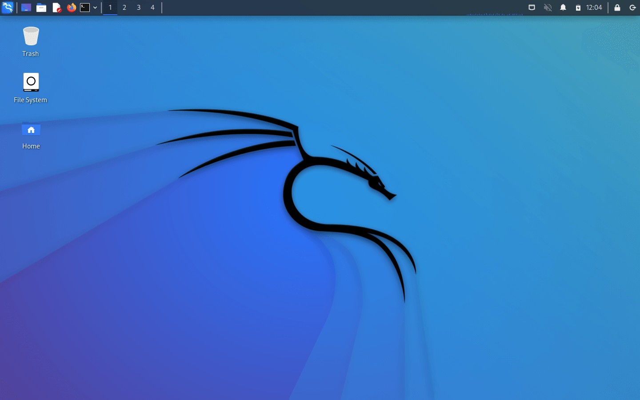This screenshot has height=400, width=640.
Task: Open the second panel launcher app
Action: pos(26,8)
